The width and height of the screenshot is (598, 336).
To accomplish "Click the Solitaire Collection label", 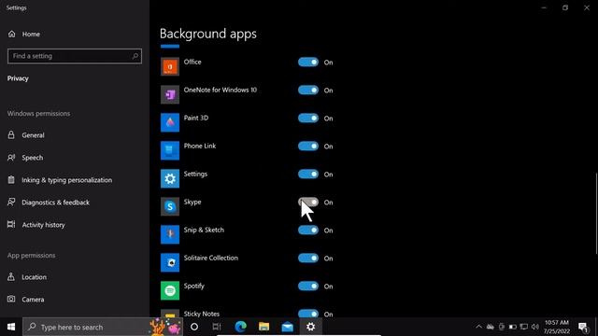I will 211,258.
